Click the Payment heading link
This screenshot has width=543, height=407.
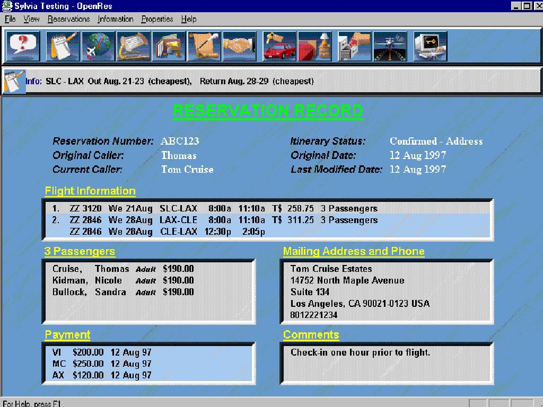tap(67, 335)
